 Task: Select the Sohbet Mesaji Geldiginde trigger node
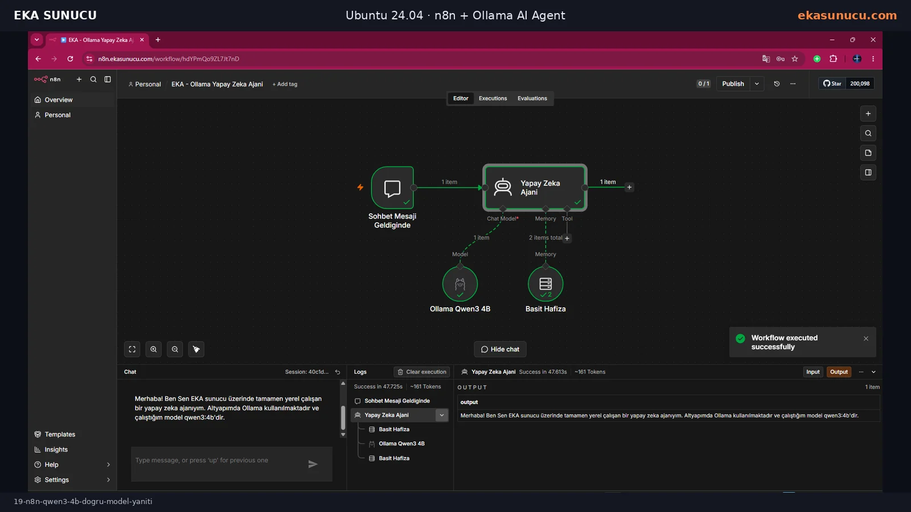tap(392, 188)
